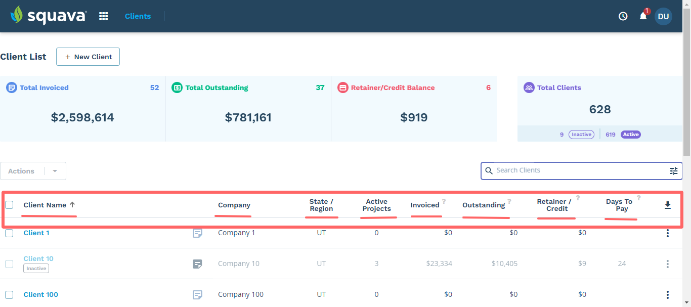This screenshot has width=691, height=307.
Task: Click the Retainer/Credit Balance circle icon
Action: click(343, 87)
